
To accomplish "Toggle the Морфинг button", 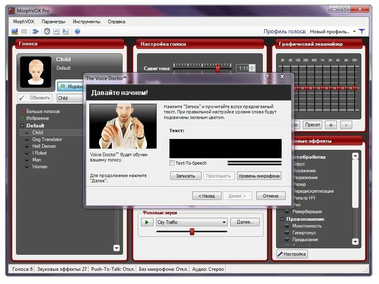I will (x=71, y=86).
